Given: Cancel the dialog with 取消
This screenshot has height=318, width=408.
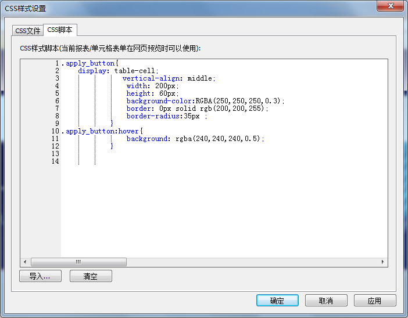Looking at the screenshot, I should click(326, 301).
